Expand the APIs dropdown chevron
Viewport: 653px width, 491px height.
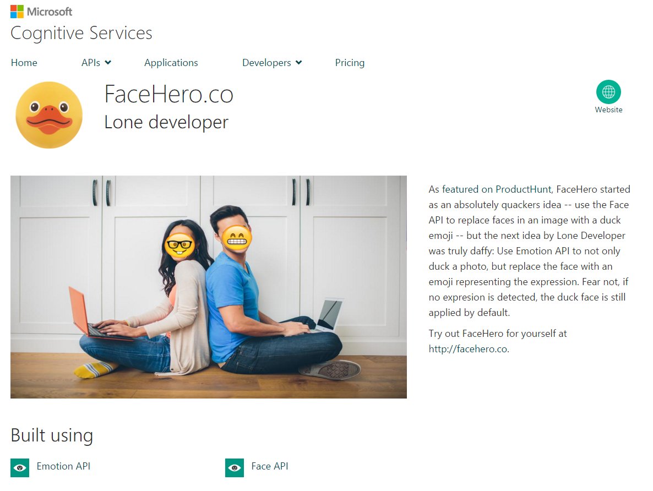108,62
